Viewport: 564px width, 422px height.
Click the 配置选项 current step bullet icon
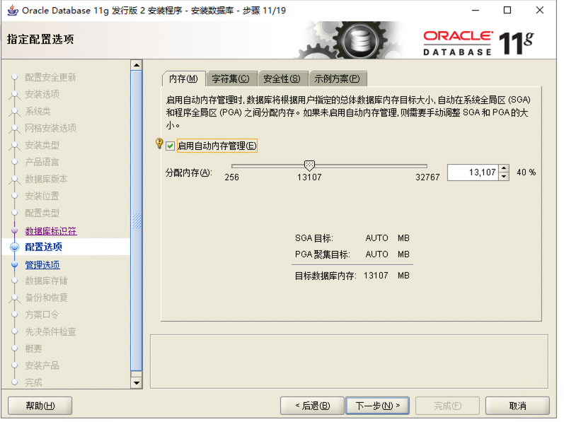coord(15,247)
